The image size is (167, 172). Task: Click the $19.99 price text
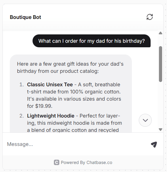[44, 106]
